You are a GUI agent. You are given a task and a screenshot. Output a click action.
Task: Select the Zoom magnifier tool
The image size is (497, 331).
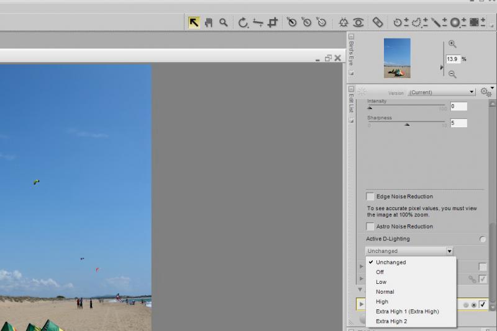coord(224,22)
